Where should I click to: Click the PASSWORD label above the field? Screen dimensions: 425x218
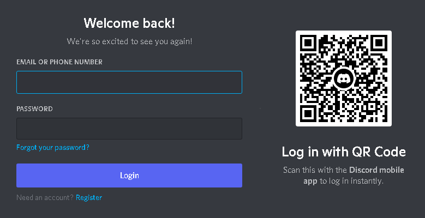pos(35,109)
